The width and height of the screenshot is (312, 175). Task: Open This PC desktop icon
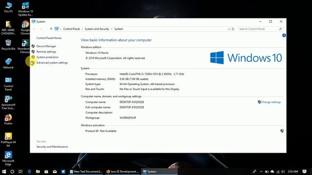[x=8, y=7]
